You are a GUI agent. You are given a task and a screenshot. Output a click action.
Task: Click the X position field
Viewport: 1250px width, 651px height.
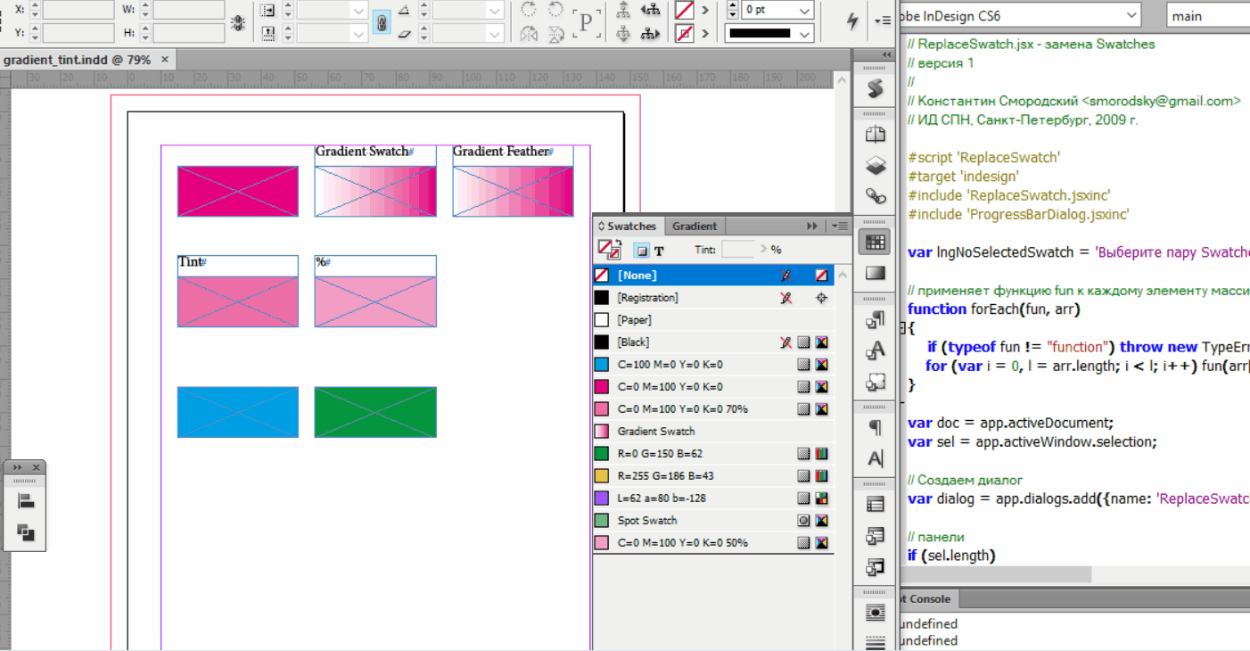tap(78, 9)
